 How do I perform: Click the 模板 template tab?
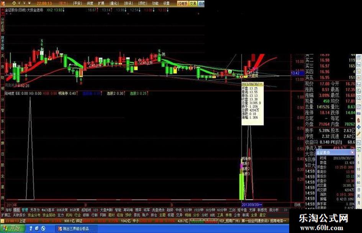[16, 210]
